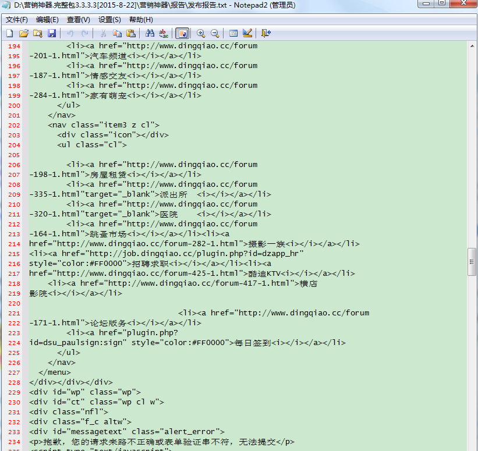Create a new document

(8, 33)
